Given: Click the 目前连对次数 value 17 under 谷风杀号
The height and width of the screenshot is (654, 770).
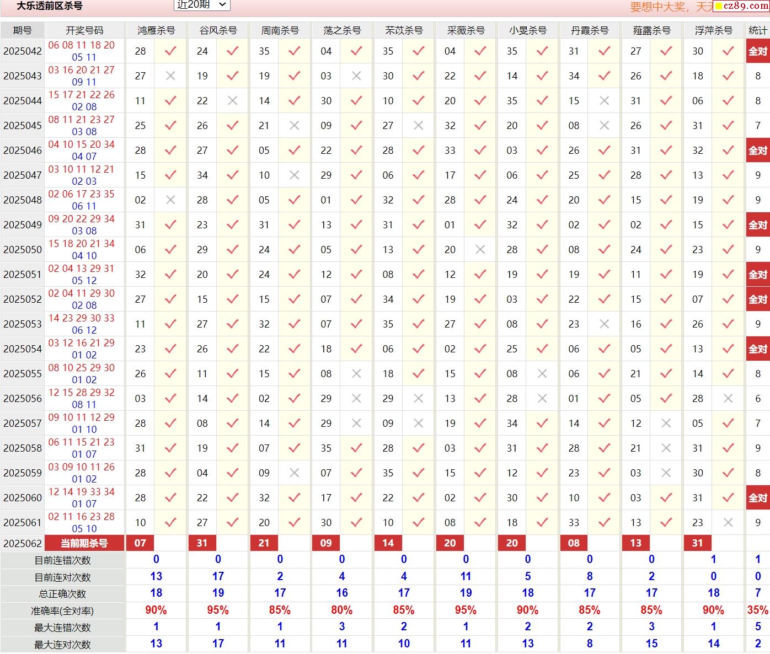Looking at the screenshot, I should tap(218, 577).
